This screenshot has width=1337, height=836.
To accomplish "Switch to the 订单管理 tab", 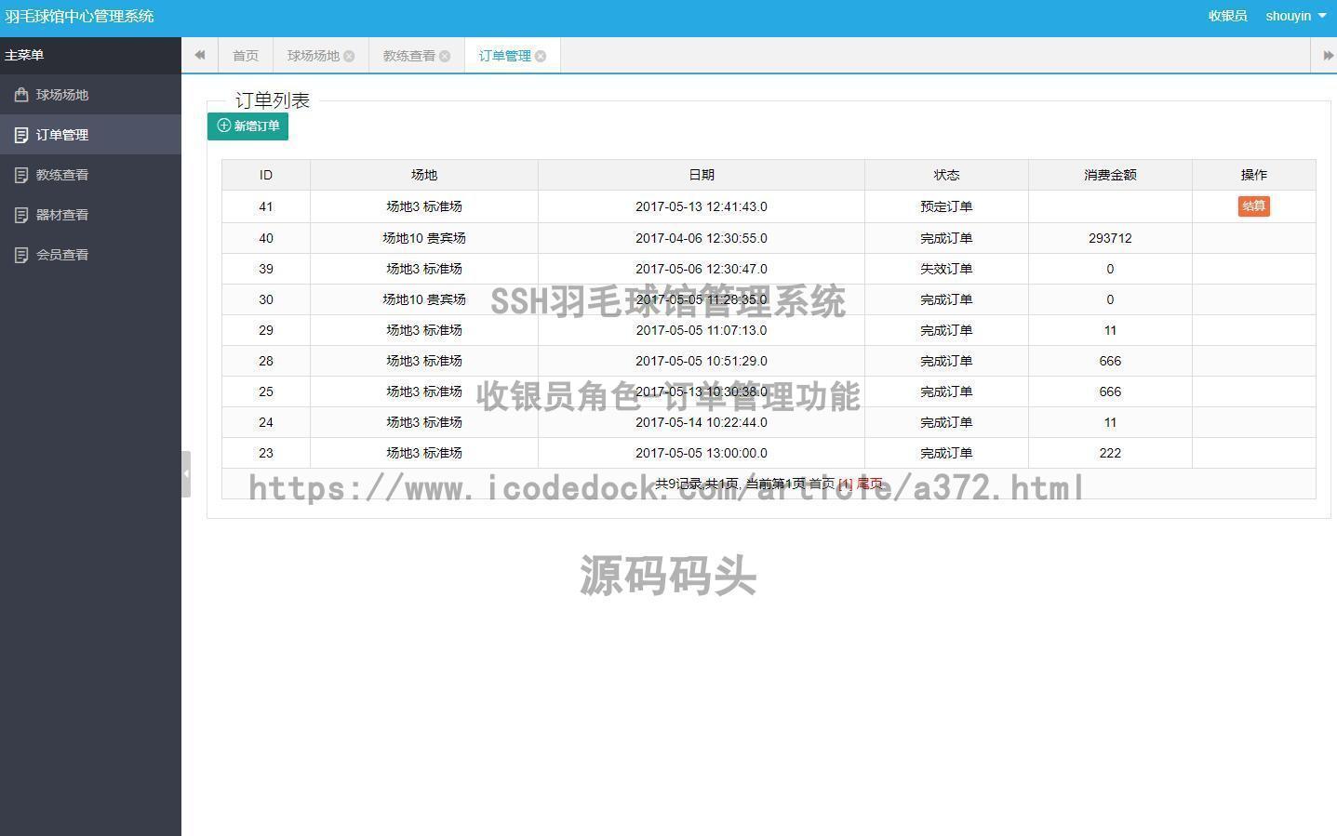I will (504, 55).
